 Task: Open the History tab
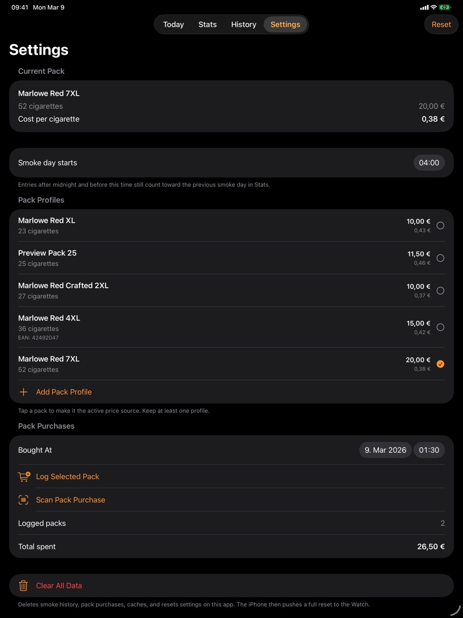tap(244, 24)
